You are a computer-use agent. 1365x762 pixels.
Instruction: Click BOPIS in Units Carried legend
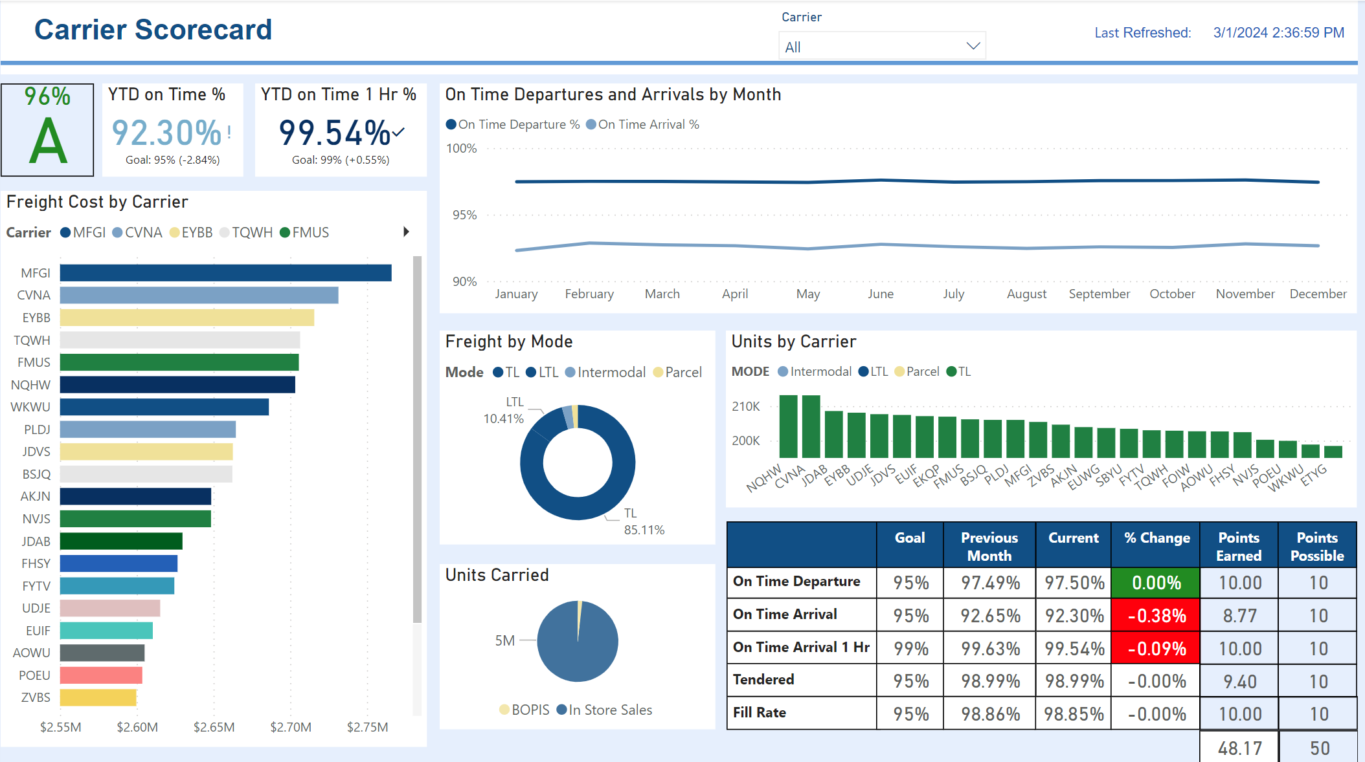click(x=525, y=710)
